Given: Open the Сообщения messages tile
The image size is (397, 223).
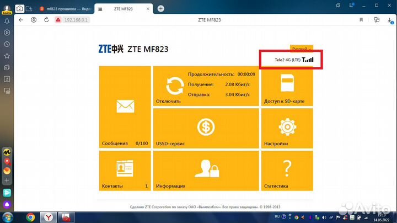Looking at the screenshot, I should coord(125,107).
